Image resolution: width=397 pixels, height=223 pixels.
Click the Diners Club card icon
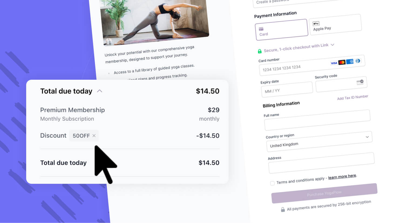click(x=358, y=61)
